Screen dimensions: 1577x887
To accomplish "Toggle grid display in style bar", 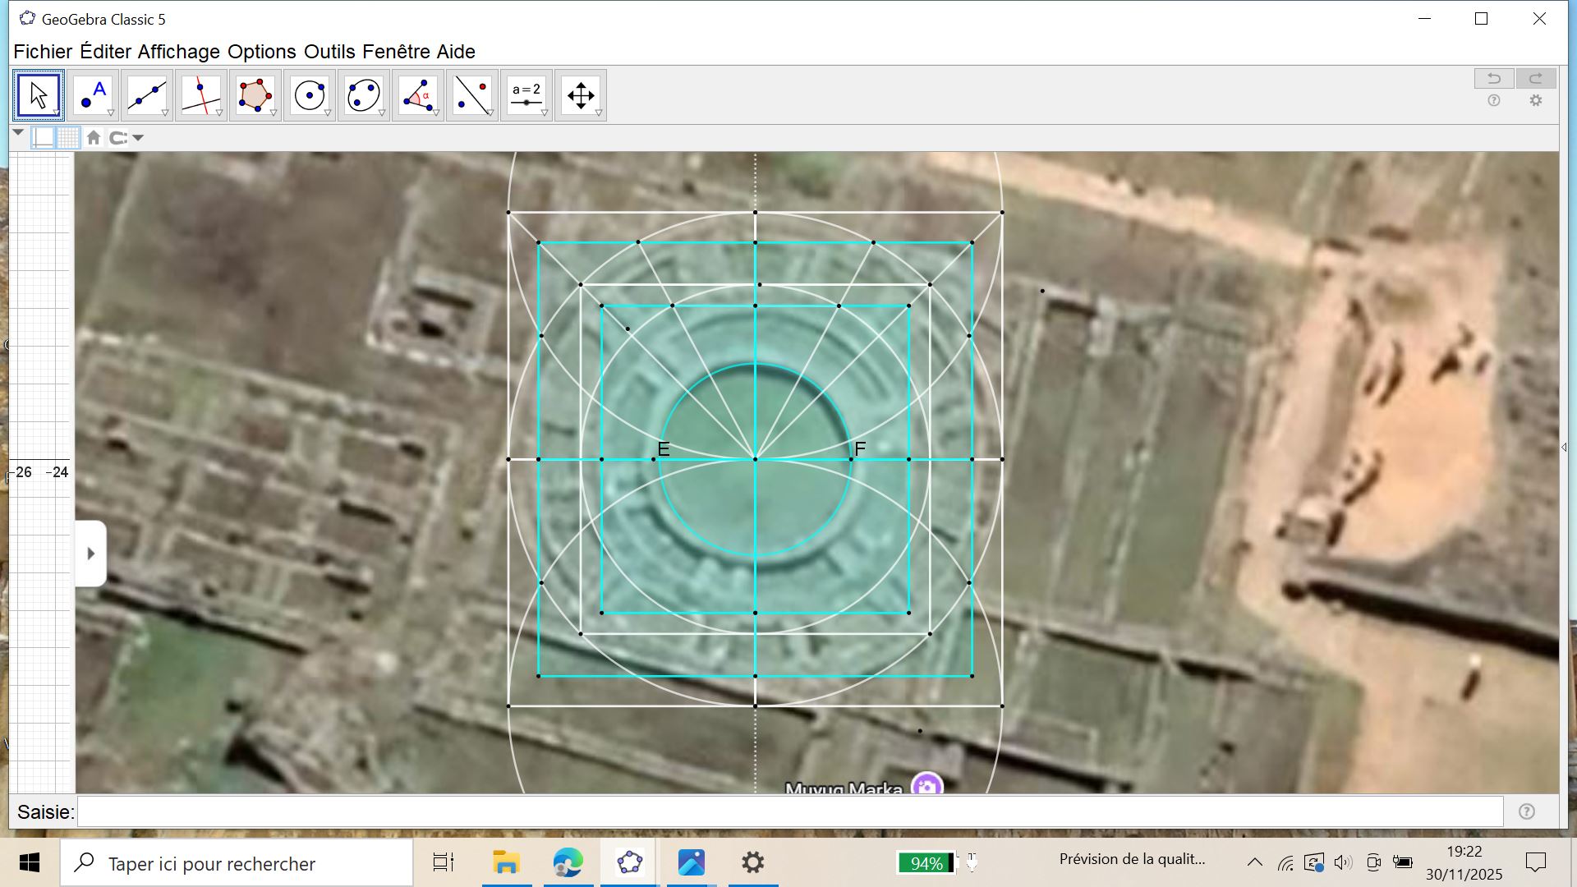I will coord(68,138).
